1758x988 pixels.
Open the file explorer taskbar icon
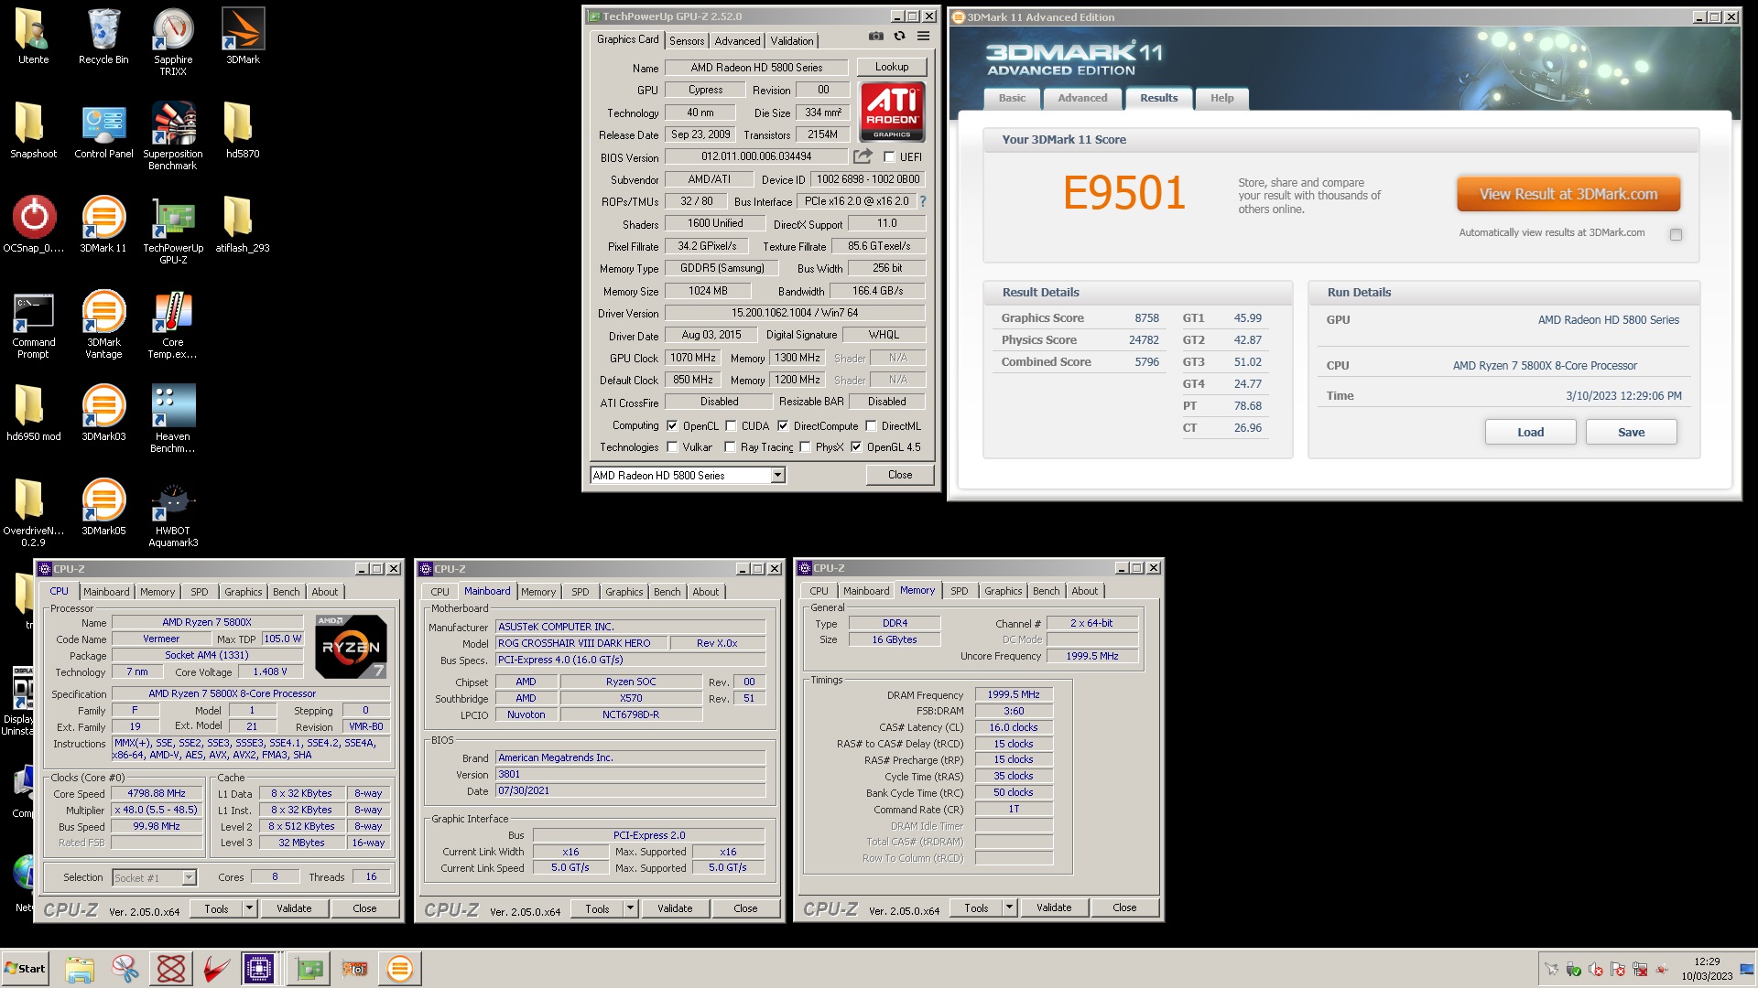tap(80, 968)
